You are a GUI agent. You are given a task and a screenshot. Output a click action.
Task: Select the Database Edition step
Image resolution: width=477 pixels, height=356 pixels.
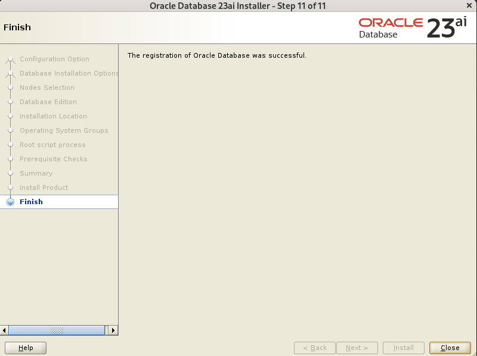click(48, 102)
